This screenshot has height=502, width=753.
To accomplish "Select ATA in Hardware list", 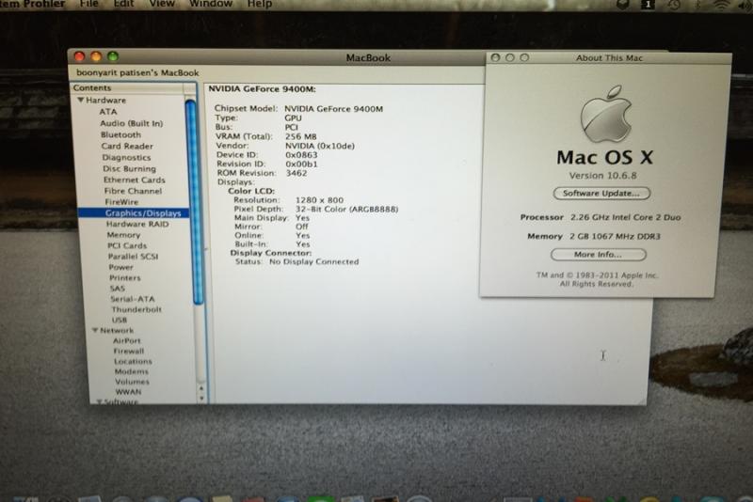I will pos(108,111).
